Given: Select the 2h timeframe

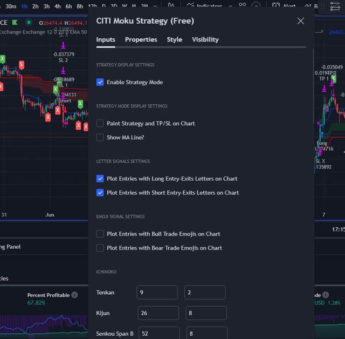Looking at the screenshot, I should [x=36, y=6].
